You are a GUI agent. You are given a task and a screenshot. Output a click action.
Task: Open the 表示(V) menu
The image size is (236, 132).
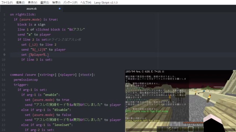click(x=32, y=3)
